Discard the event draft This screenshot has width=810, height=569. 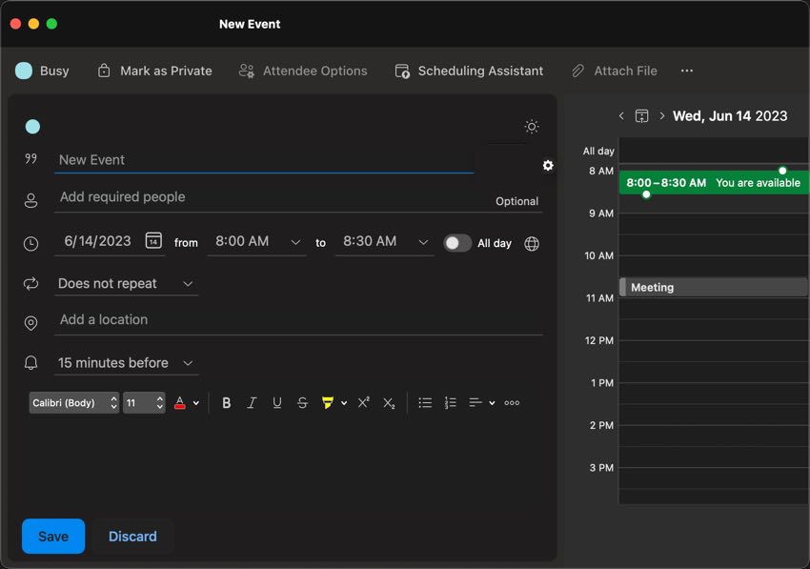point(132,537)
